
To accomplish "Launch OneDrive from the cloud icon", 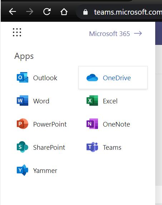I will 92,78.
